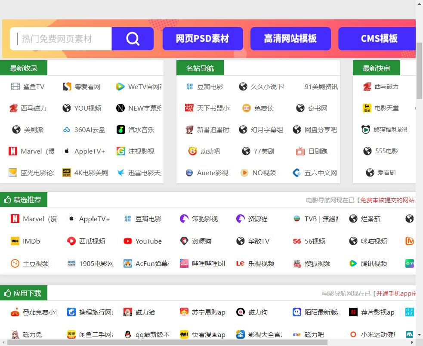Viewport: 423px width, 346px height.
Task: Click the 免费读 book icon
Action: [x=246, y=108]
